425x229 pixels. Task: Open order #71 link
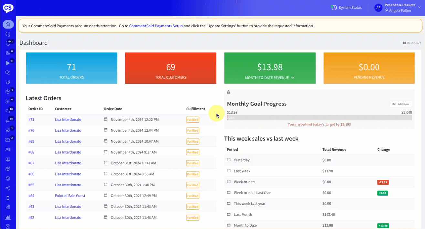pos(31,120)
